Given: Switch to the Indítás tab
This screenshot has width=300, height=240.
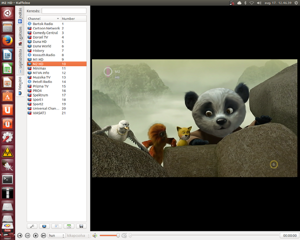Looking at the screenshot, I should click(20, 15).
